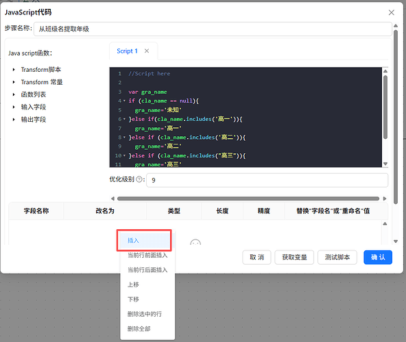Click the 'Java script函数:' label
The height and width of the screenshot is (342, 406).
click(30, 53)
